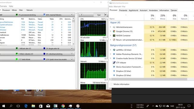Switch to Prestanda tab
The height and width of the screenshot is (109, 194).
123,10
